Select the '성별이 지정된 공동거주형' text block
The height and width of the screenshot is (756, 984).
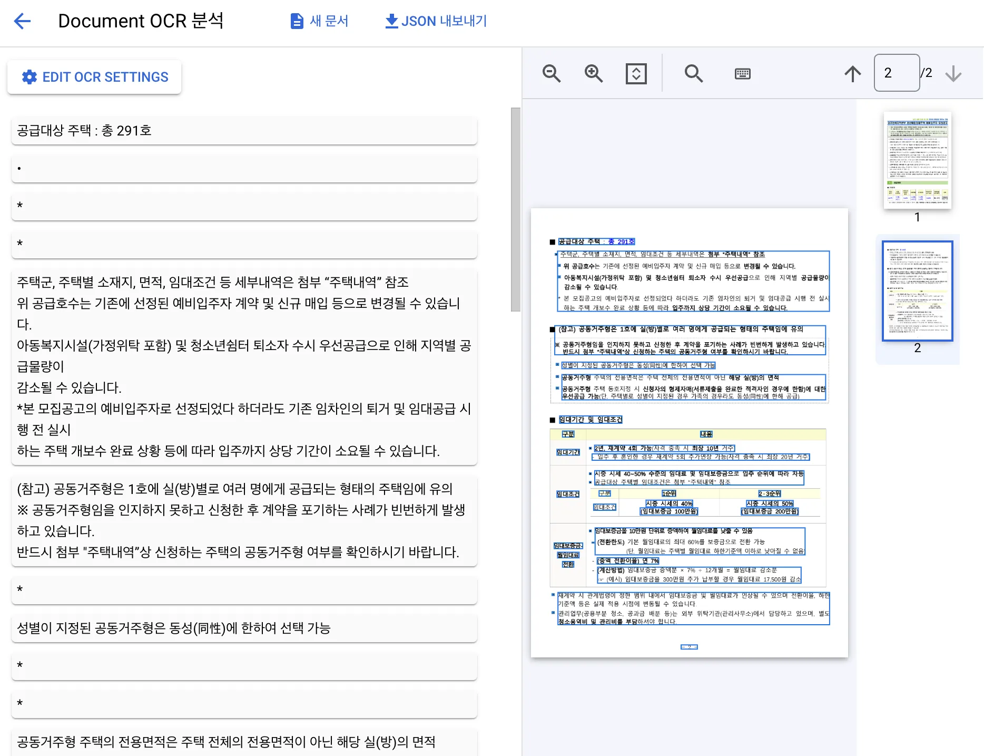click(x=244, y=628)
